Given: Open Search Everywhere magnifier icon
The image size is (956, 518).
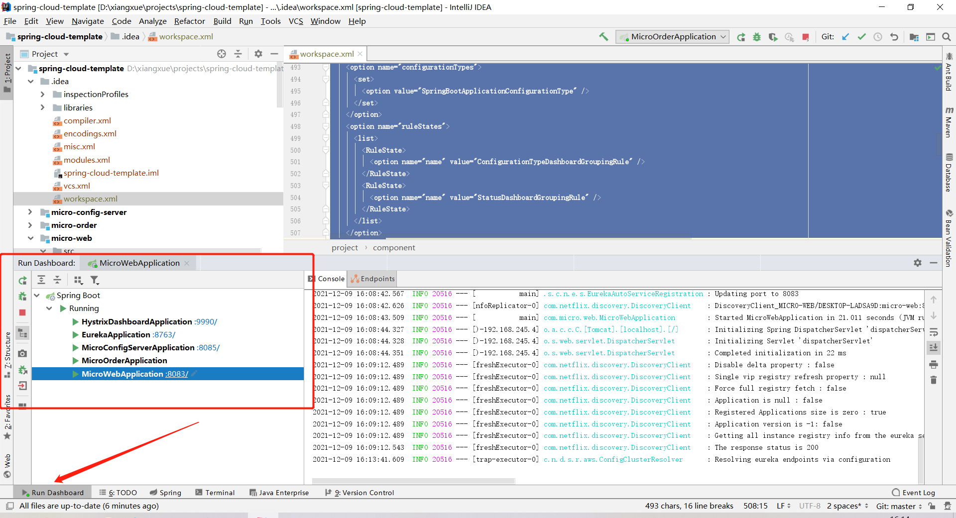Looking at the screenshot, I should [x=947, y=37].
